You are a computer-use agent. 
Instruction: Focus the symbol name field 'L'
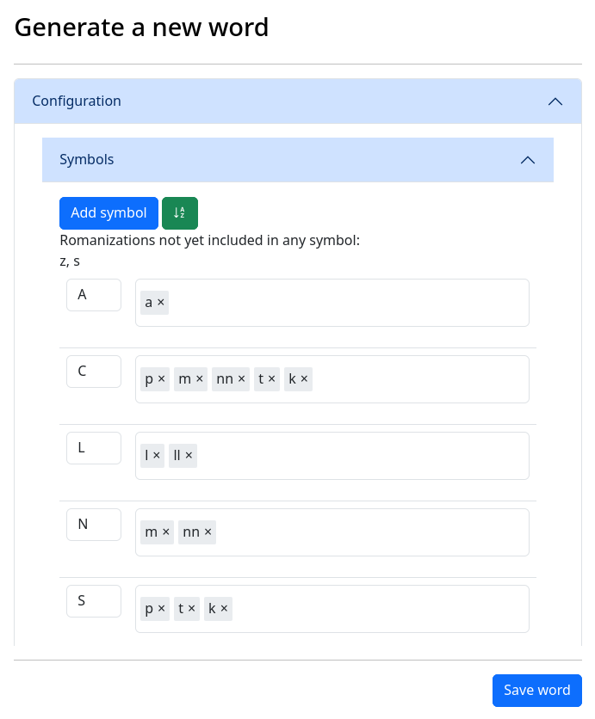click(94, 448)
